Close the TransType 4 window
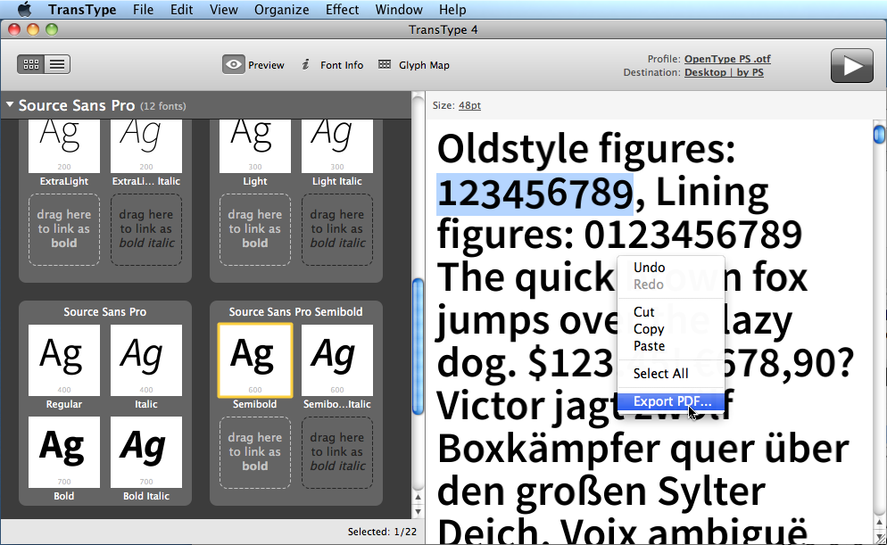Viewport: 887px width, 545px height. 14,29
